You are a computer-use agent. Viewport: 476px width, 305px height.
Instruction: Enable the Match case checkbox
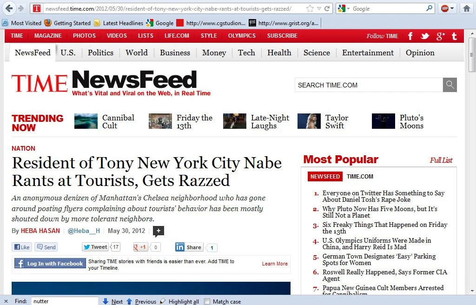207,301
